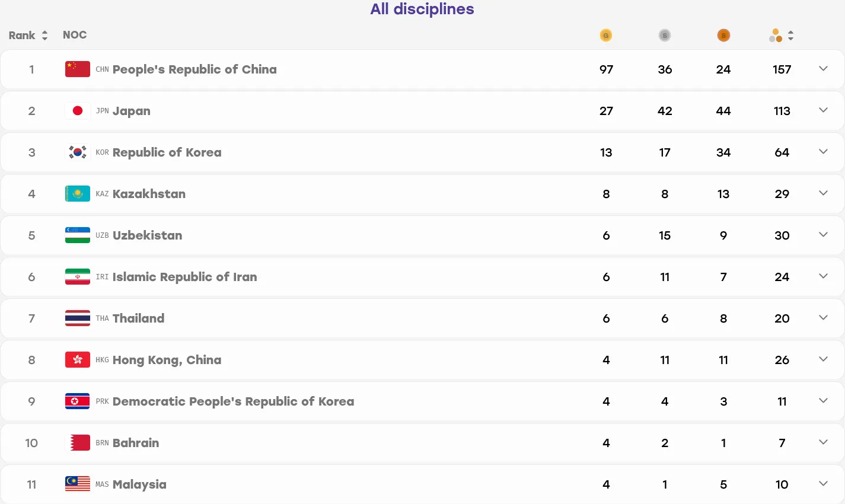This screenshot has height=504, width=845.
Task: Select Islamic Republic of Iran name
Action: point(185,277)
